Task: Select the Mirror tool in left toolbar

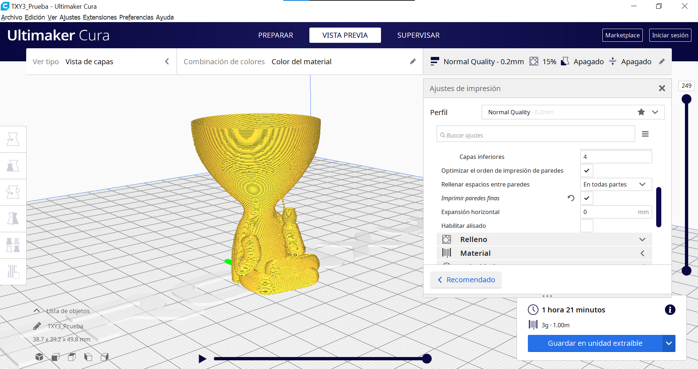Action: tap(13, 219)
